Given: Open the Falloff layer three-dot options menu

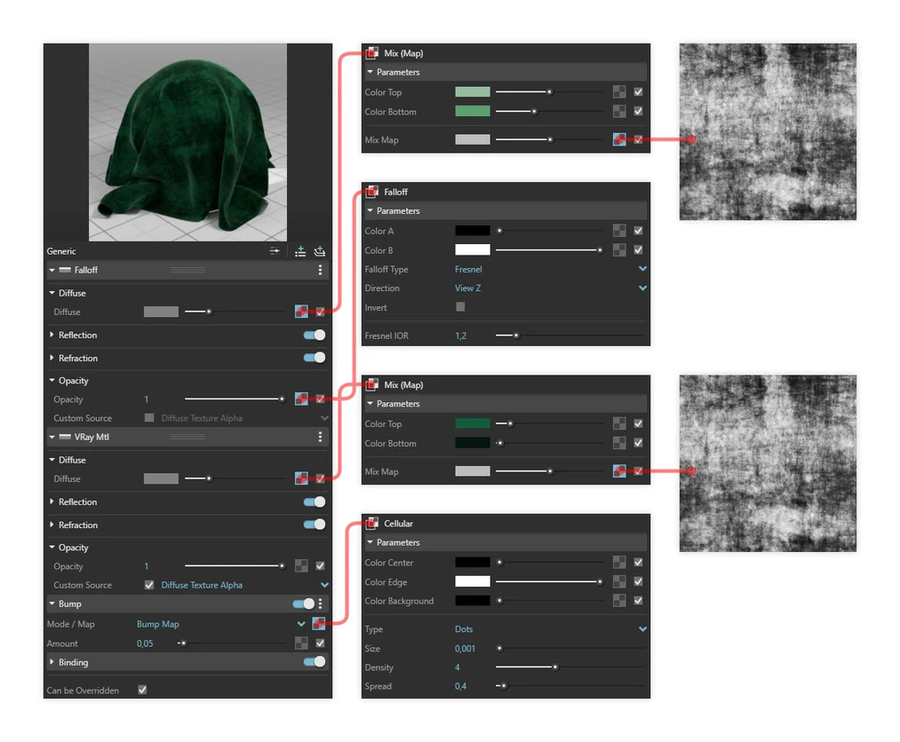Looking at the screenshot, I should [x=320, y=270].
